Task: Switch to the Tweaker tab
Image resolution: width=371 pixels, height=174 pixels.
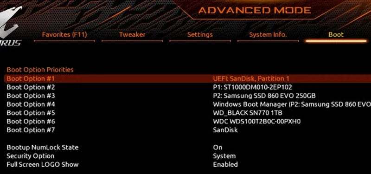Action: tap(132, 35)
